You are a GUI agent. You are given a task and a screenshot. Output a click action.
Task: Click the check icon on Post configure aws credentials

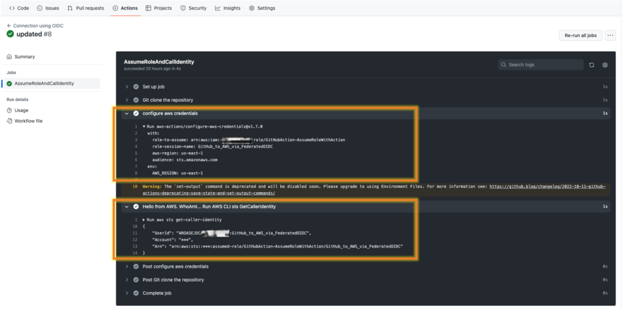136,266
